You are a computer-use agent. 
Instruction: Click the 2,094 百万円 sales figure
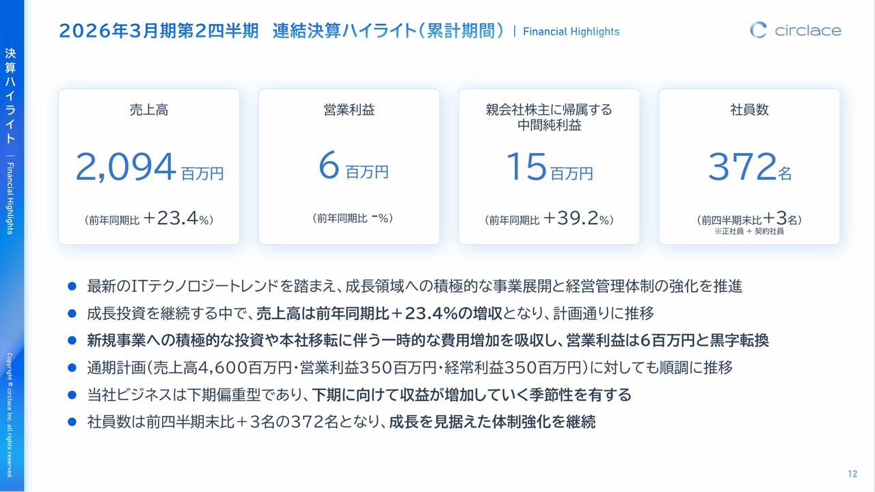click(149, 167)
